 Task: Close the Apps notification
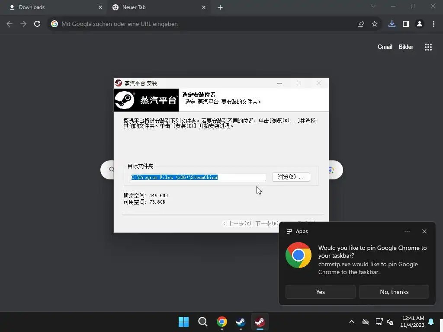[x=424, y=231]
